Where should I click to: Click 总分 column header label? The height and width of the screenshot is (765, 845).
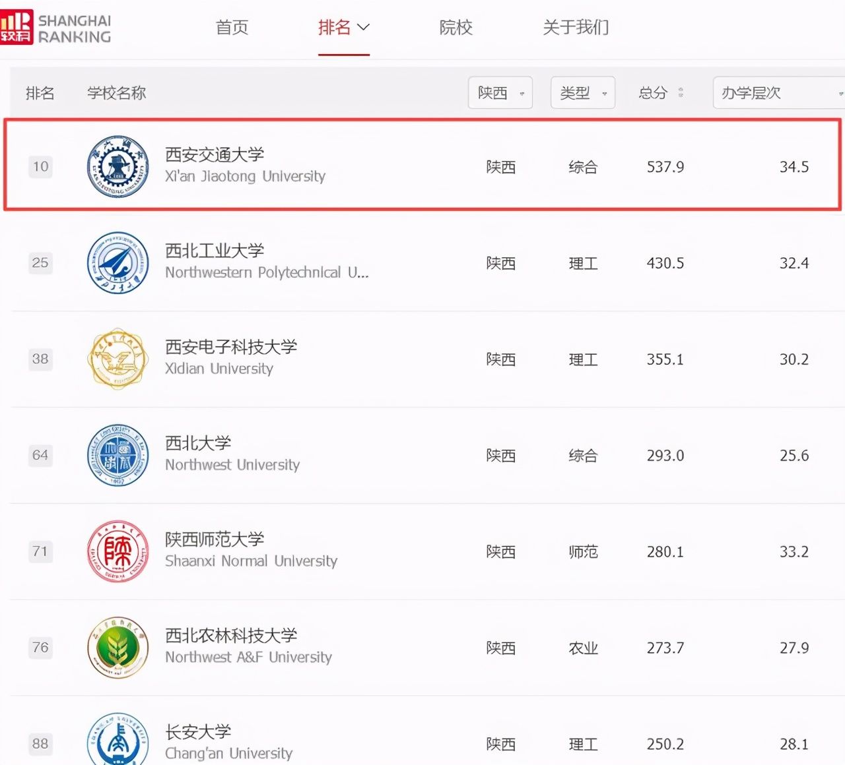click(653, 93)
